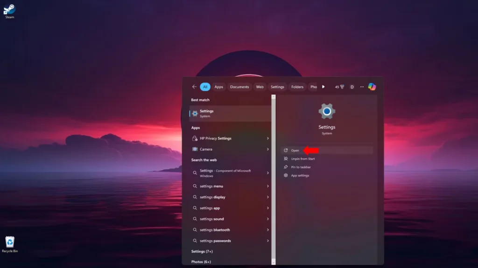Click the Camera app icon
The image size is (478, 268).
[195, 149]
